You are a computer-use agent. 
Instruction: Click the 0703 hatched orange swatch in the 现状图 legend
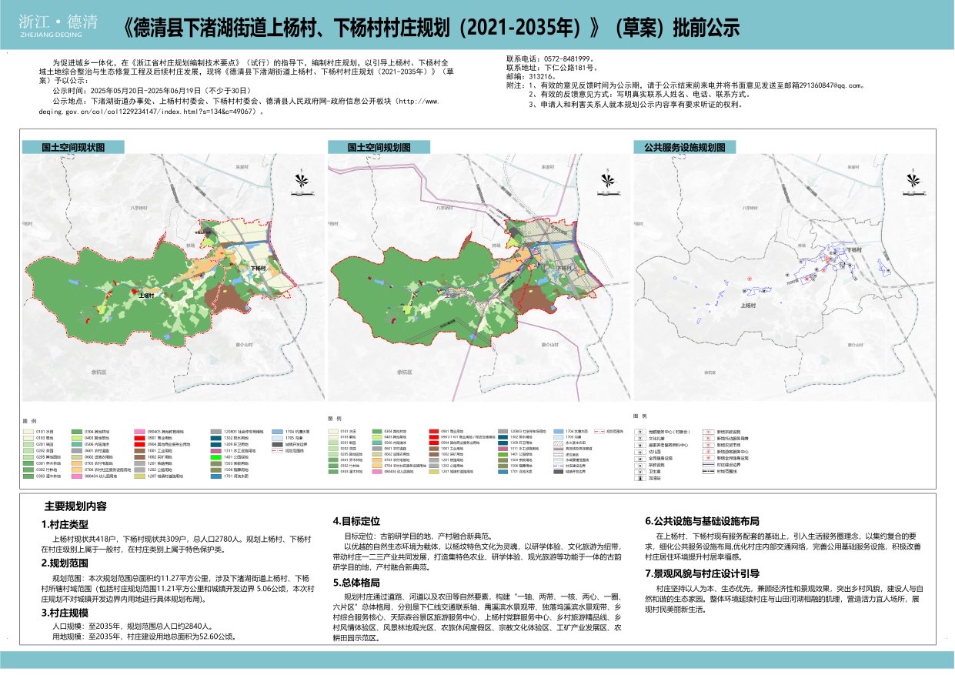point(77,463)
